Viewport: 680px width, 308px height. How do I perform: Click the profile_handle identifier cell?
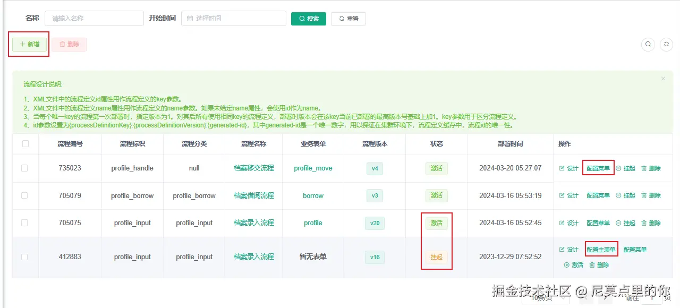pos(132,168)
